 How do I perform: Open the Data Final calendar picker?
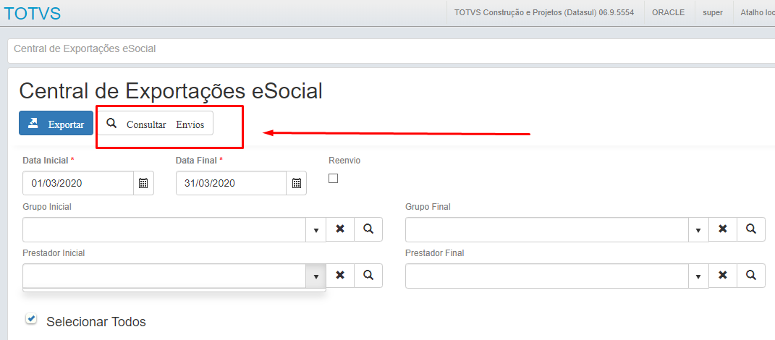[x=296, y=183]
